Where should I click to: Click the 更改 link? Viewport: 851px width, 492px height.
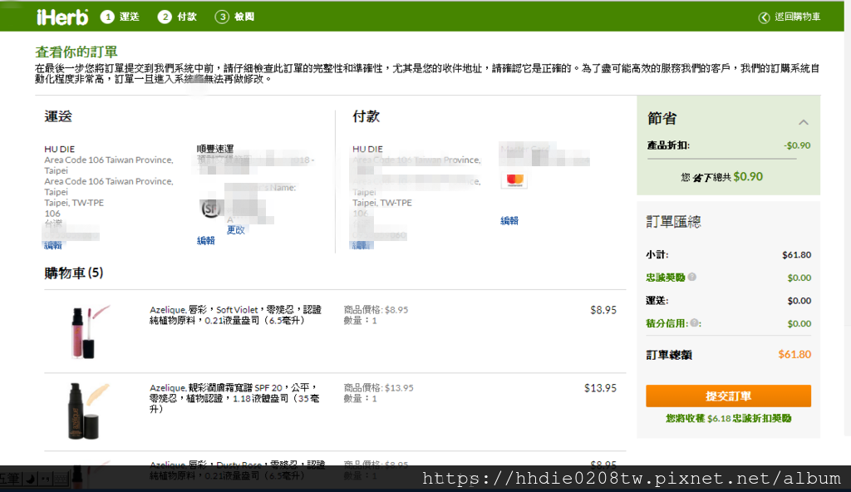pos(235,229)
